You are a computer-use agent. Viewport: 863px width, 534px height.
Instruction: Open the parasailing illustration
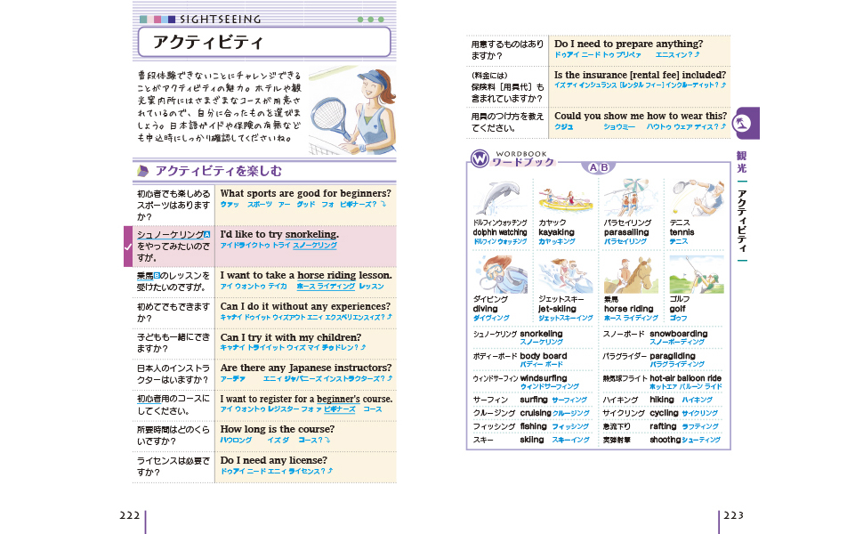[x=630, y=198]
